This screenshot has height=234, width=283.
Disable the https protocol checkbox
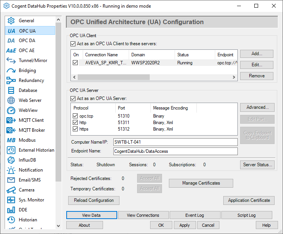click(75, 129)
